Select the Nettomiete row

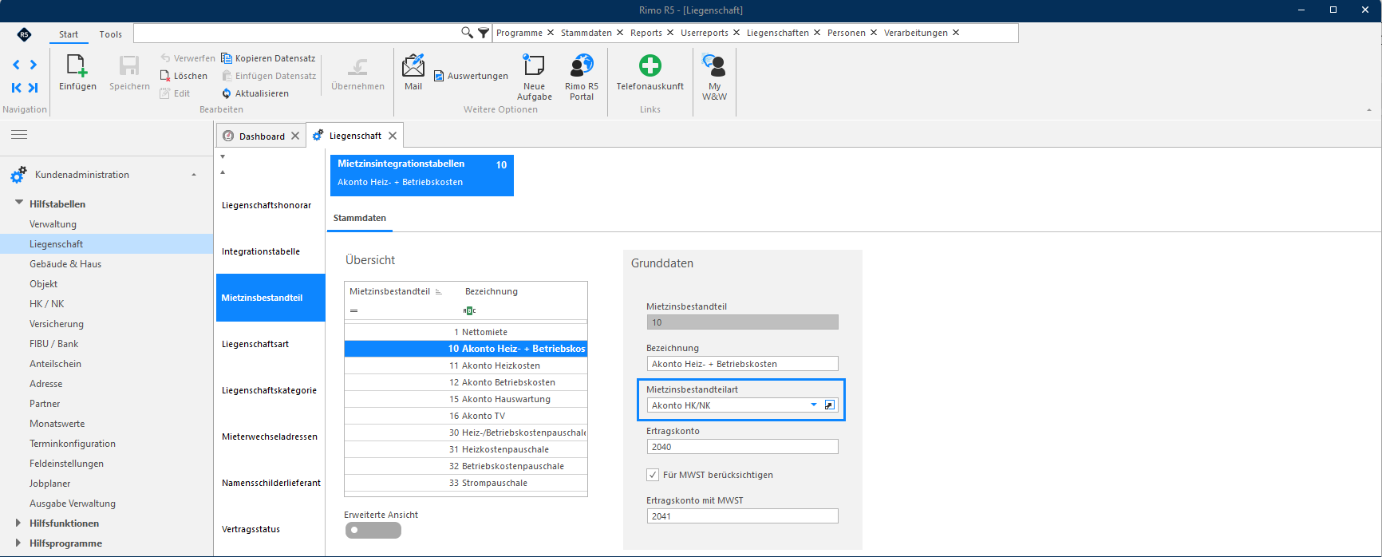click(x=466, y=332)
